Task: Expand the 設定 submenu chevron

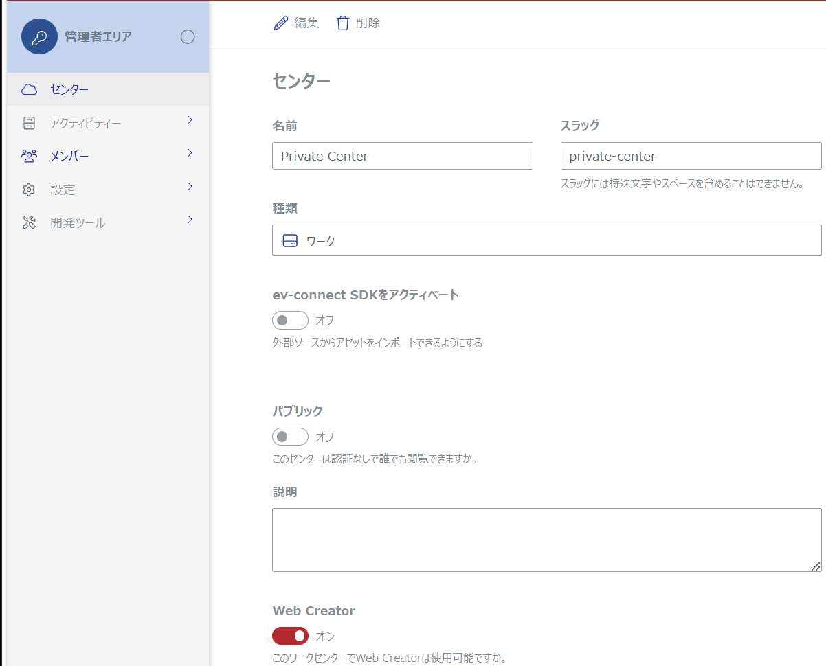Action: click(190, 187)
